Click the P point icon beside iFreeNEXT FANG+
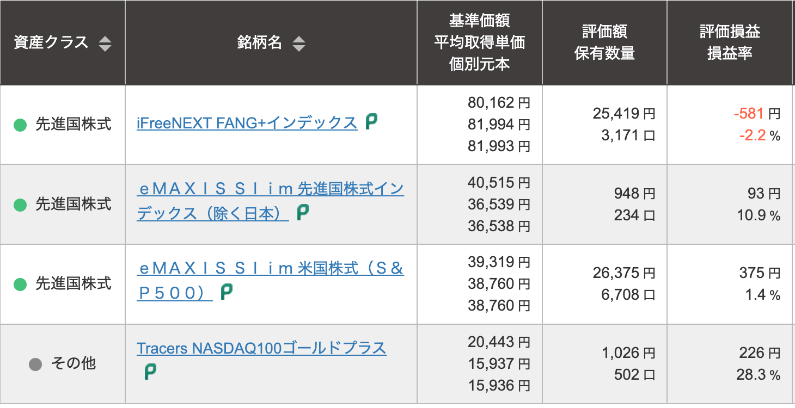The width and height of the screenshot is (795, 408). point(371,121)
